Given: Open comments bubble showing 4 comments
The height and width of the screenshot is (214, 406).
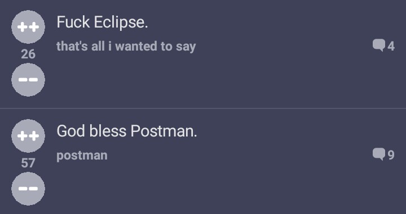Looking at the screenshot, I should tap(379, 45).
